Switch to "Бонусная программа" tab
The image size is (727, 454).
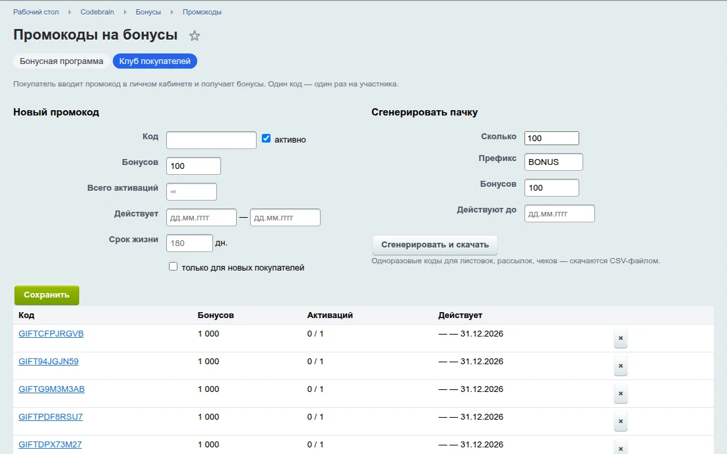[x=61, y=61]
